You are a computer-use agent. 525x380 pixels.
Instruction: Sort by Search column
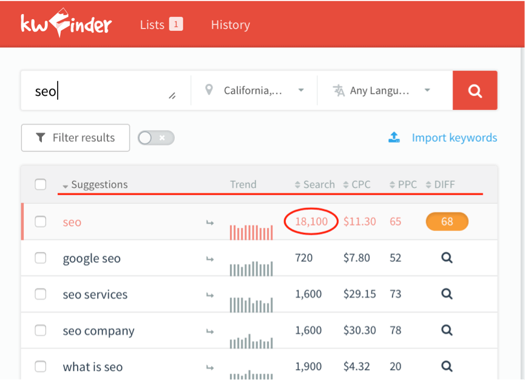pyautogui.click(x=315, y=184)
